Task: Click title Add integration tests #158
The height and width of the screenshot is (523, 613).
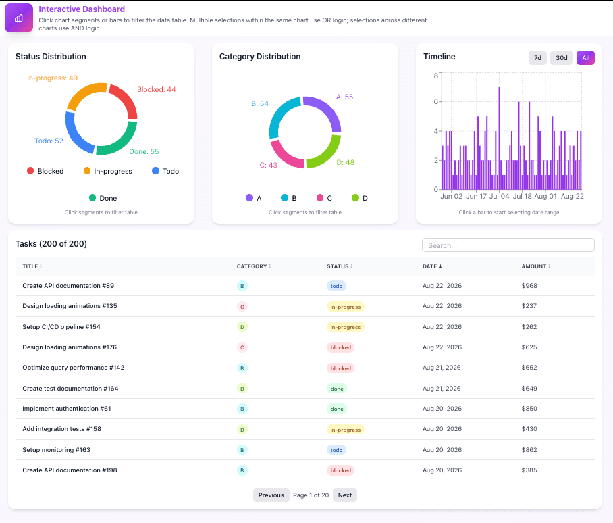Action: coord(61,428)
